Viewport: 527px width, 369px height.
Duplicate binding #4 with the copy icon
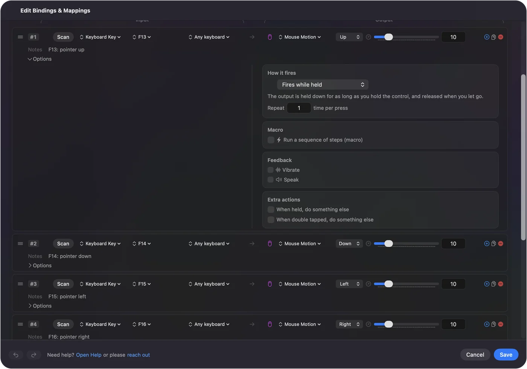(493, 324)
